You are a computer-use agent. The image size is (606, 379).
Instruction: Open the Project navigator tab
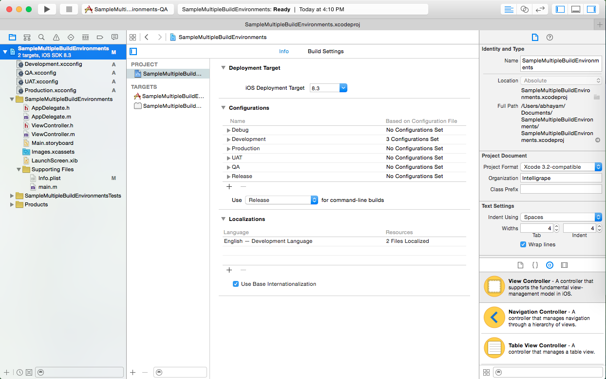(12, 37)
